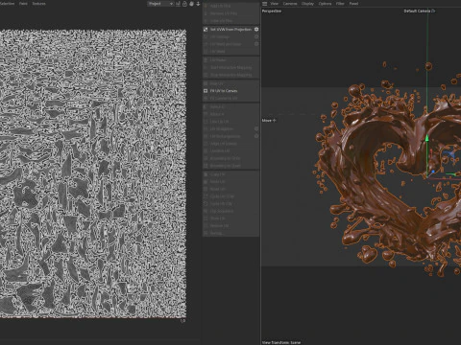The height and width of the screenshot is (345, 461).
Task: Open the viewport View menu
Action: pyautogui.click(x=275, y=4)
